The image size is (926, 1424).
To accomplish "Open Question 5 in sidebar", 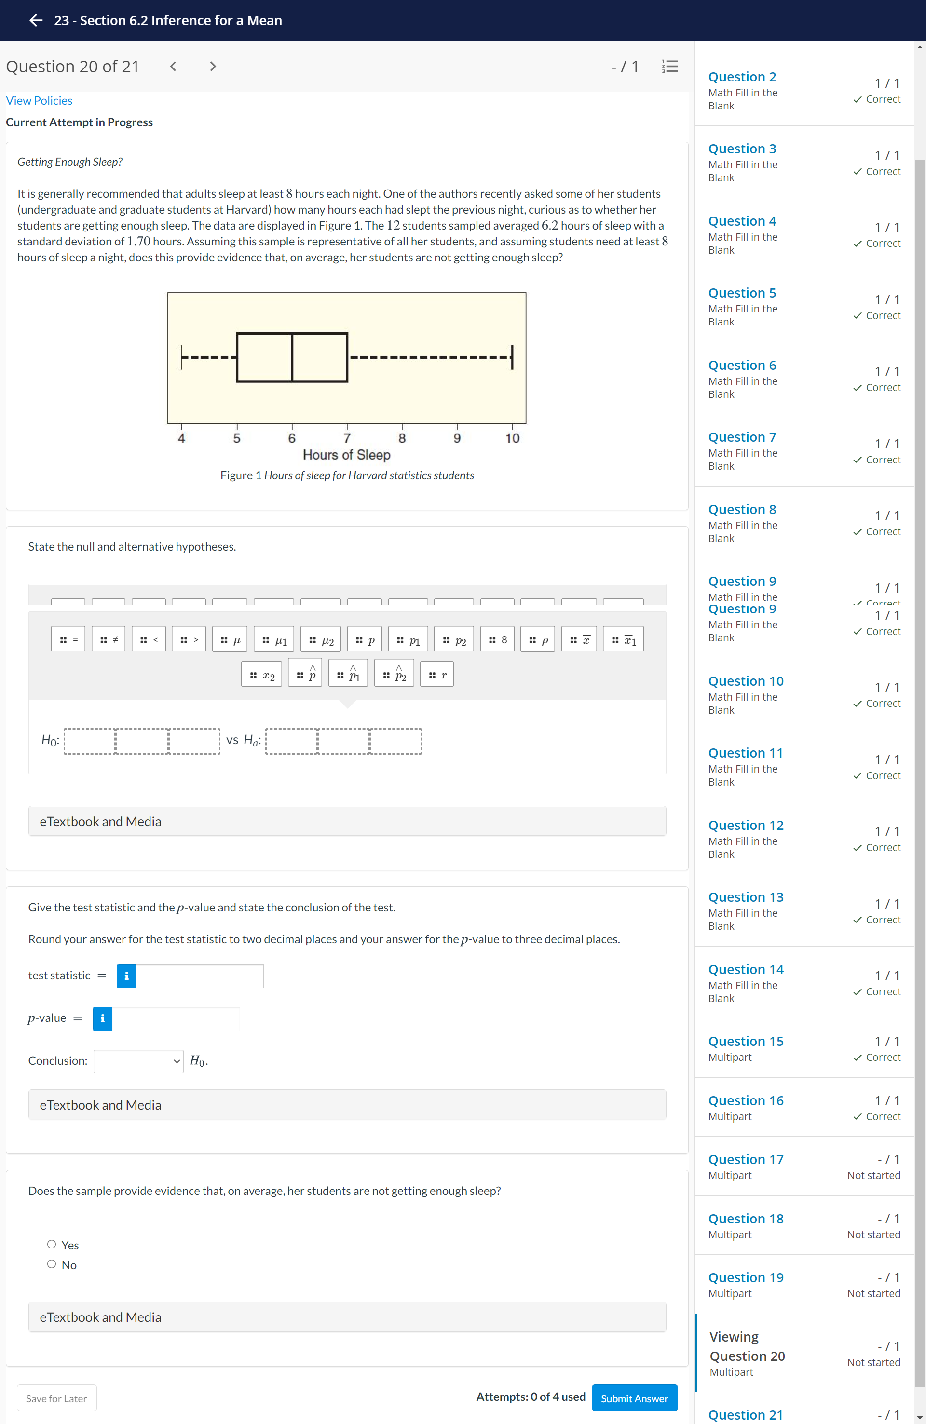I will 742,293.
